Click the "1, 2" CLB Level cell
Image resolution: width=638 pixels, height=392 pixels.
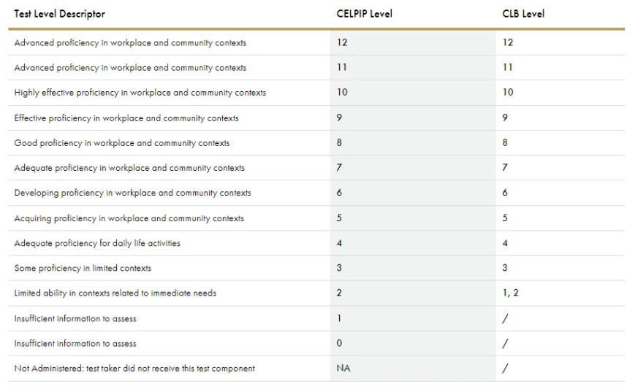[x=510, y=293]
